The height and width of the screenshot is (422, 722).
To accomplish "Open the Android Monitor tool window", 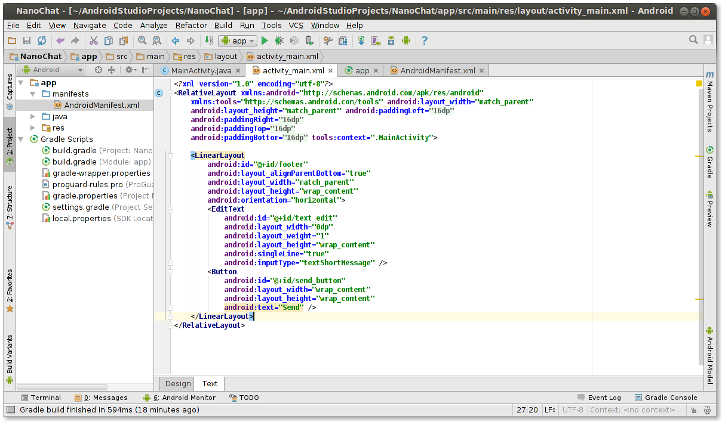I will click(x=179, y=398).
